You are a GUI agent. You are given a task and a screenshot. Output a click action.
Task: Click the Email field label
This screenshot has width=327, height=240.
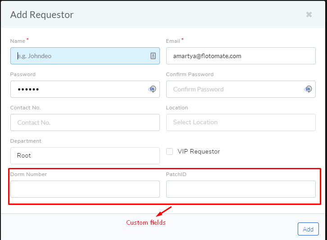point(173,41)
